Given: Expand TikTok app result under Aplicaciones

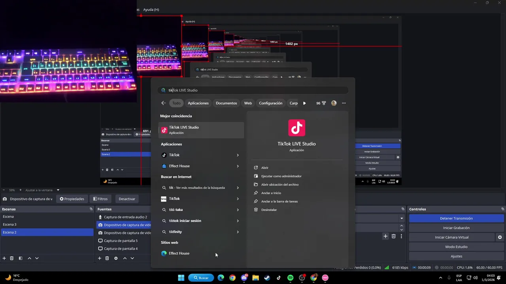Looking at the screenshot, I should pyautogui.click(x=238, y=155).
